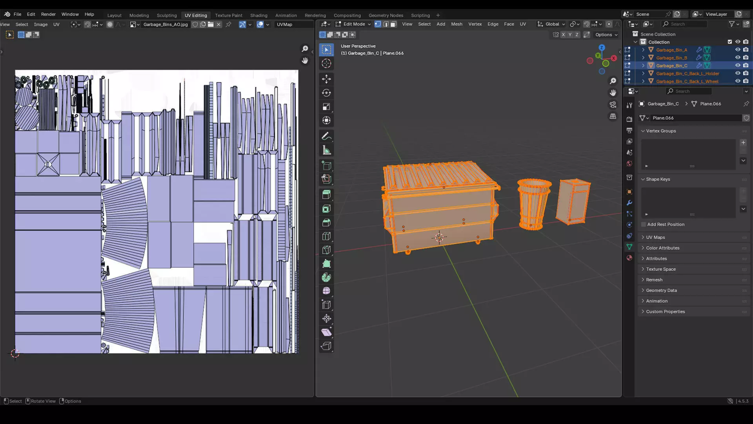Switch to the Shading workspace tab

point(259,15)
